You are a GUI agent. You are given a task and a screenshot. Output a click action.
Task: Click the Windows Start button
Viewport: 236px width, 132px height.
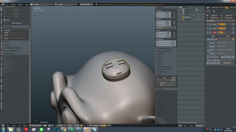[x=3, y=130]
